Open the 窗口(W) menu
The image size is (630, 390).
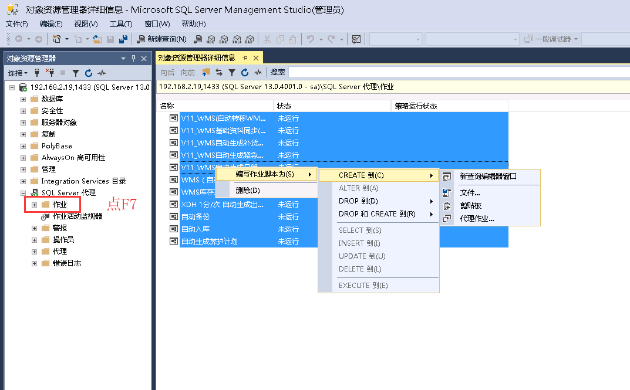(x=157, y=23)
